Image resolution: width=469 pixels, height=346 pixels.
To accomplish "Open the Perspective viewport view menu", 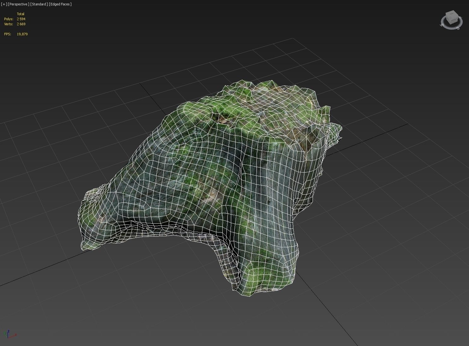I will point(19,4).
